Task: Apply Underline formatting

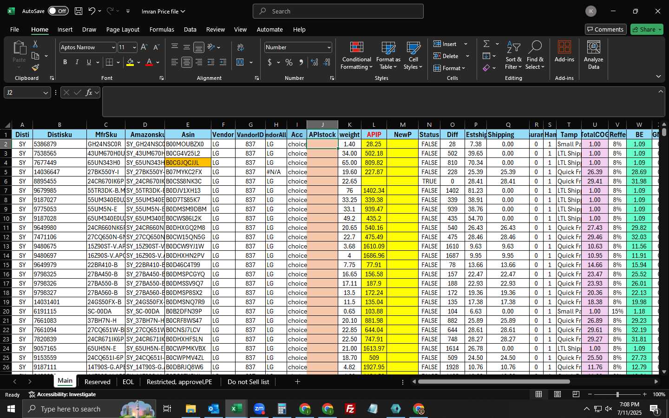Action: pos(89,62)
